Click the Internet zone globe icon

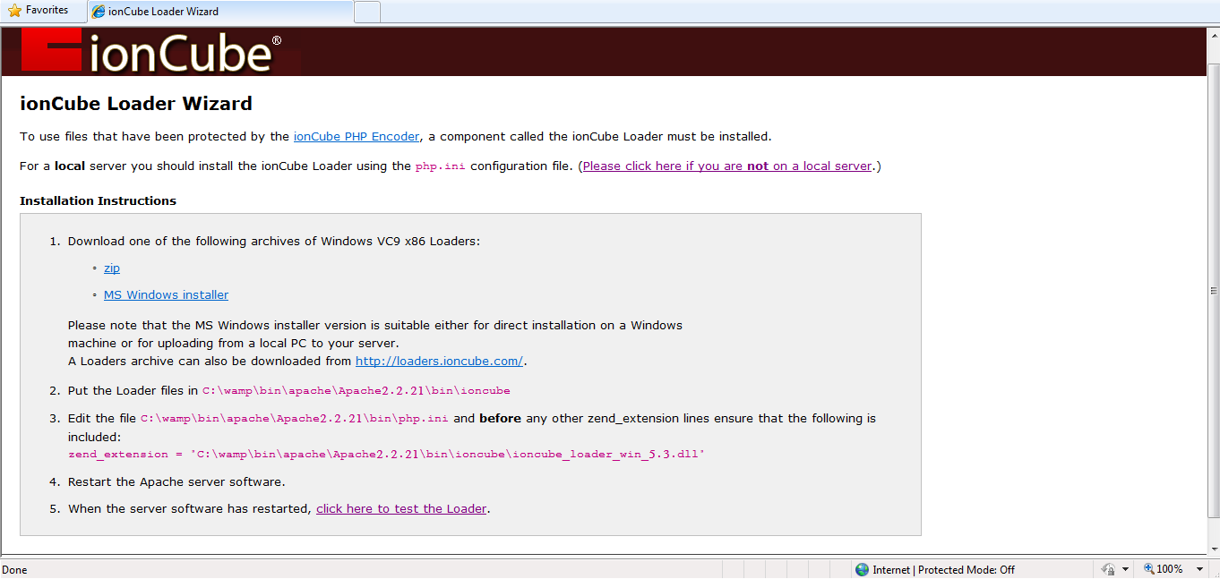862,569
